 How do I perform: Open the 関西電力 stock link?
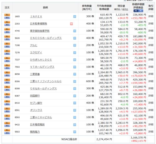[35, 132]
